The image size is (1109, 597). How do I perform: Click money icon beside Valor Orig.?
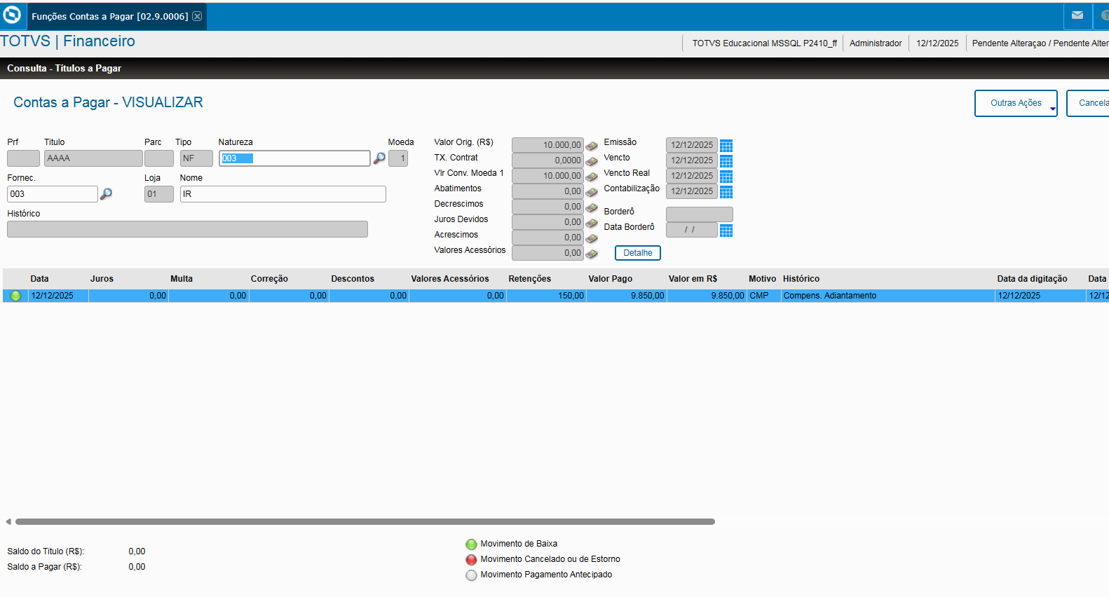point(592,146)
